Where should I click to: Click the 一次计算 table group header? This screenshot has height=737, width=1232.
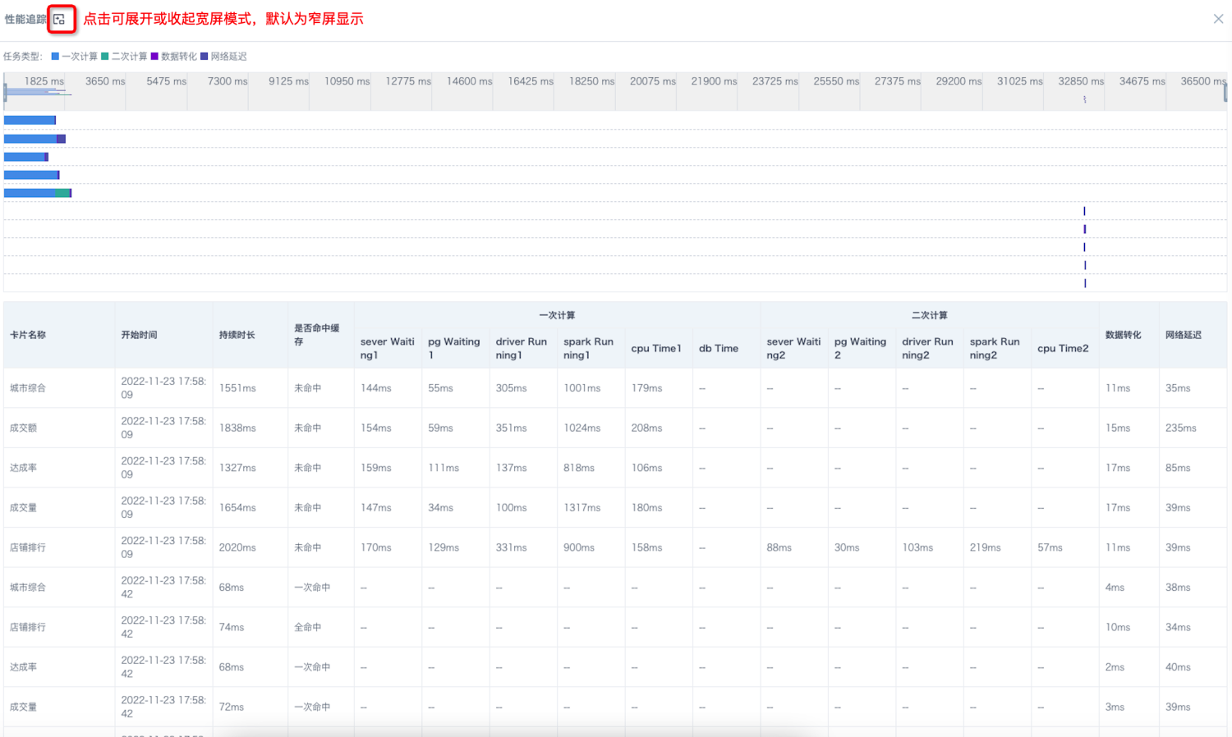click(x=557, y=315)
